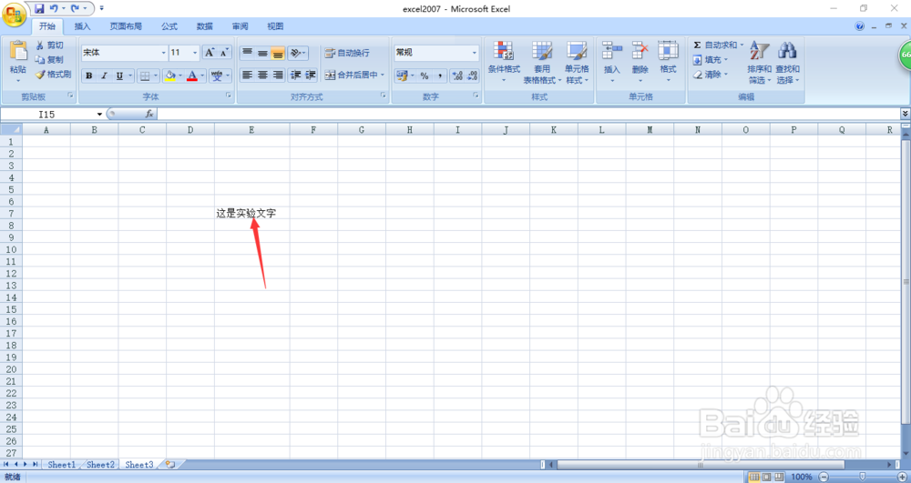Screen dimensions: 911x483
Task: Open the font size 11 dropdown
Action: [x=195, y=53]
